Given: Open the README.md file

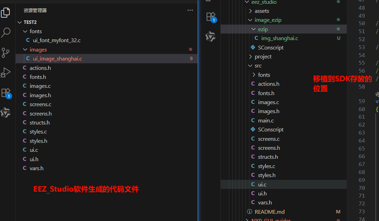Looking at the screenshot, I should [x=270, y=212].
